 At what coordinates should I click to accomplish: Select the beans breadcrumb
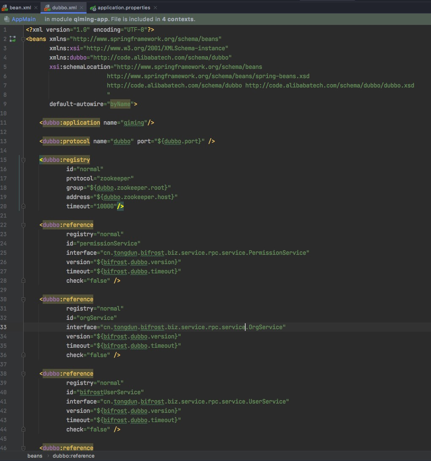[35, 456]
